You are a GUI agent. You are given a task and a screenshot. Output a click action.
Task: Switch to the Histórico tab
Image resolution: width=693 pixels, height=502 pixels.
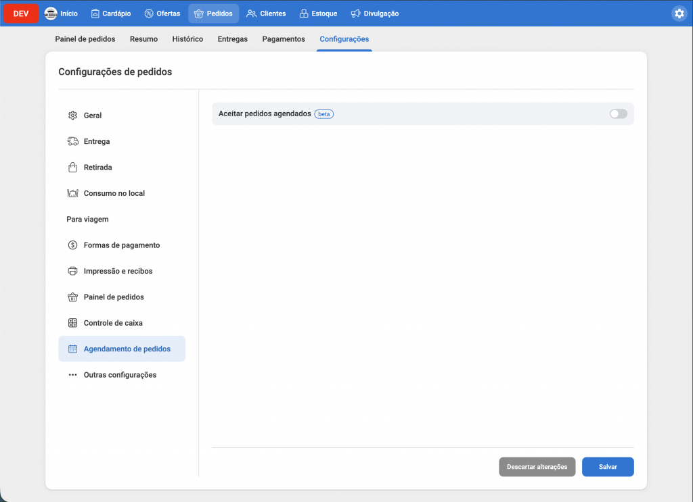click(x=187, y=39)
